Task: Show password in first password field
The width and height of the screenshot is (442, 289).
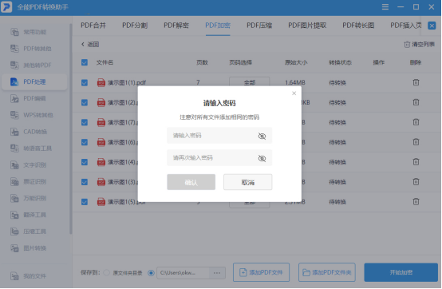Action: [262, 136]
